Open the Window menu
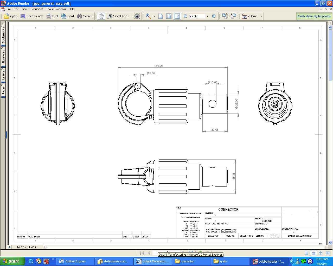This screenshot has width=333, height=266. pyautogui.click(x=61, y=9)
